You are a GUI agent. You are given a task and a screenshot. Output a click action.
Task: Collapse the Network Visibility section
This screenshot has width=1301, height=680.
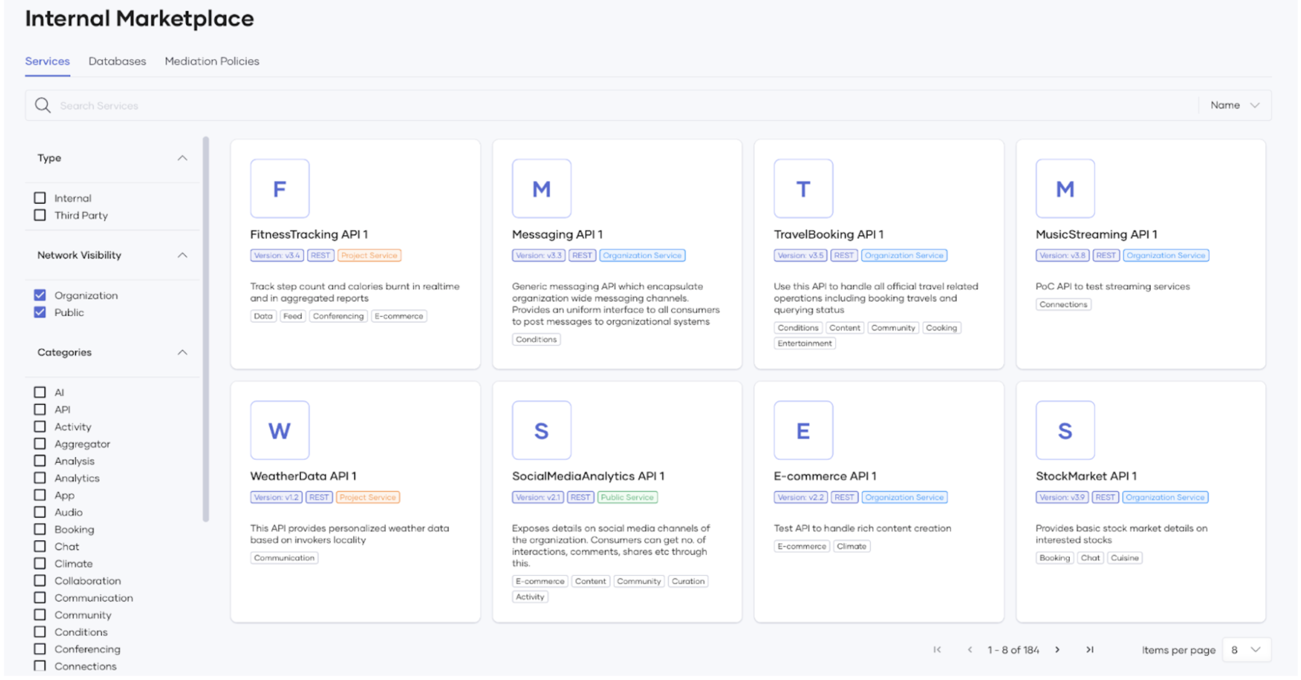tap(182, 255)
